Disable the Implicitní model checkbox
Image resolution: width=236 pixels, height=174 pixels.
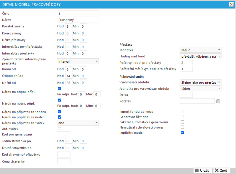[182, 132]
